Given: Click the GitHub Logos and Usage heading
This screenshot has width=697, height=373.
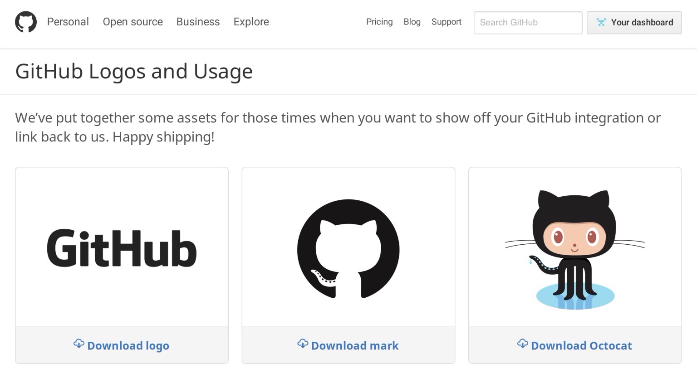Looking at the screenshot, I should point(134,71).
